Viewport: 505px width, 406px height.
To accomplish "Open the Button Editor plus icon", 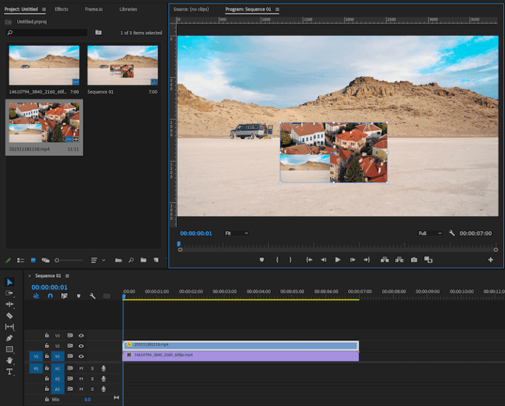I will click(x=491, y=260).
